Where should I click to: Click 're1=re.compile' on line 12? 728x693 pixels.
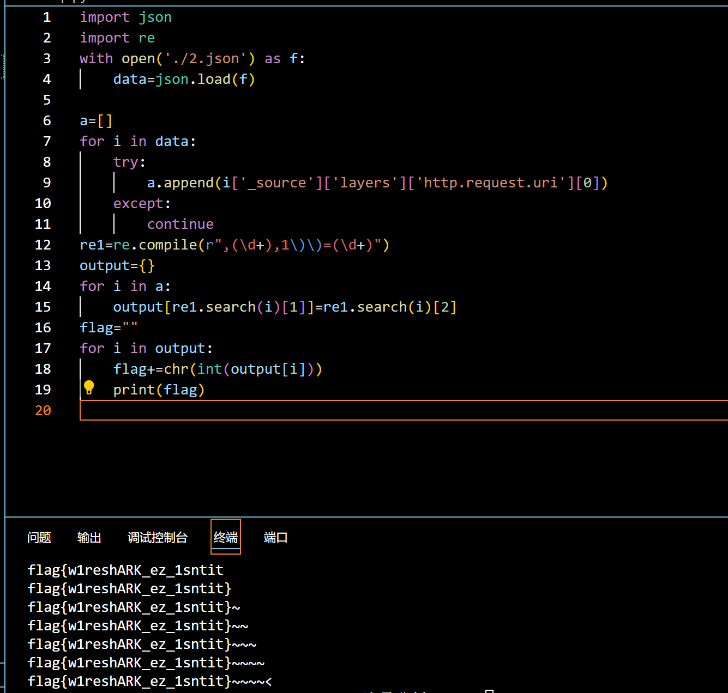[139, 245]
